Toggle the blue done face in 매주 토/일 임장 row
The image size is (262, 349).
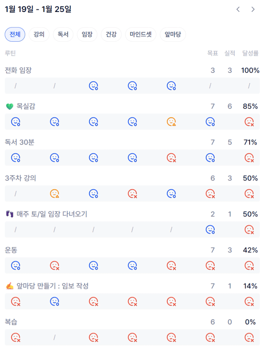click(210, 229)
